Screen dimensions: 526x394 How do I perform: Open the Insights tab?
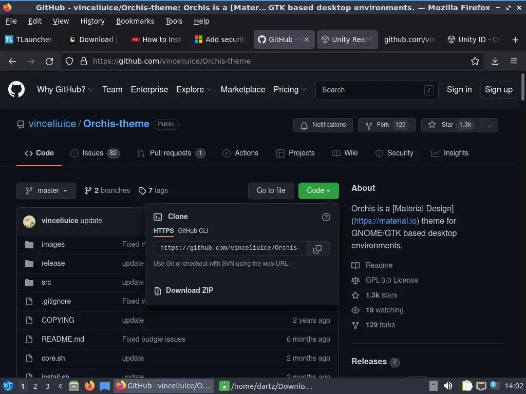tap(449, 153)
